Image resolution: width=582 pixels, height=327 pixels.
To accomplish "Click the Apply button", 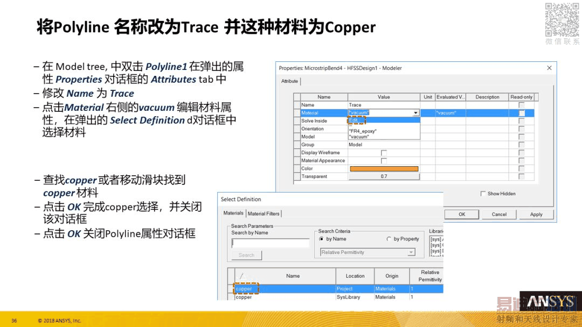I will pos(536,215).
